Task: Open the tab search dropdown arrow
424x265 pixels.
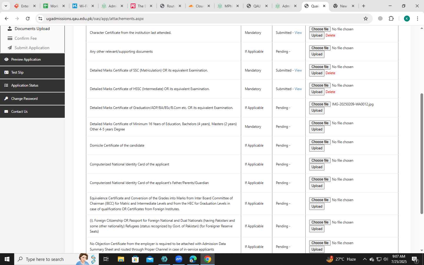Action: [x=6, y=6]
